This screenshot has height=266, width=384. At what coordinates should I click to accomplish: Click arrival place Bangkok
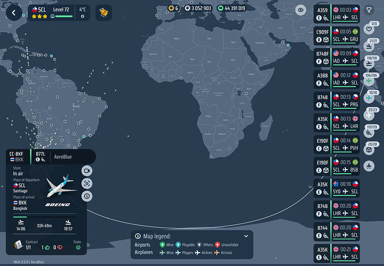pyautogui.click(x=20, y=208)
